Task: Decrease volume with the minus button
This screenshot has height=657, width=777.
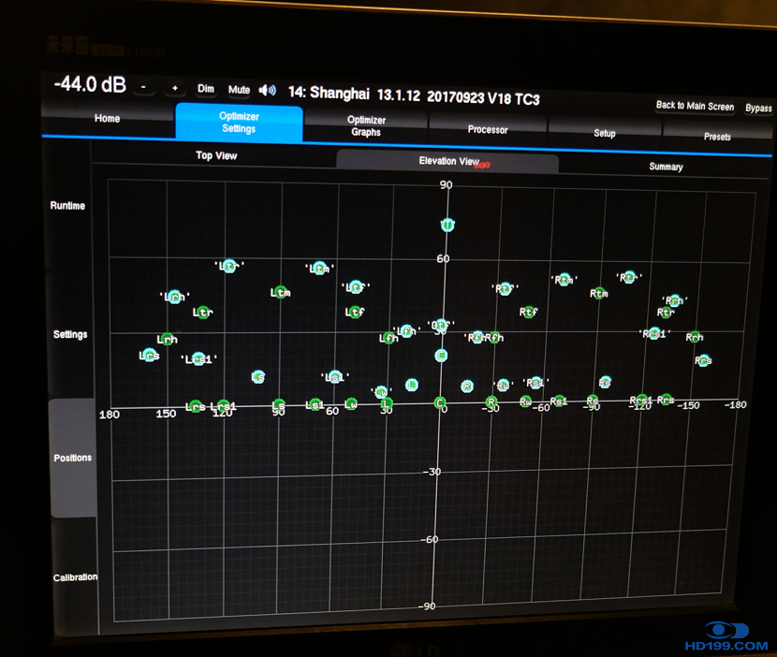Action: pyautogui.click(x=143, y=87)
